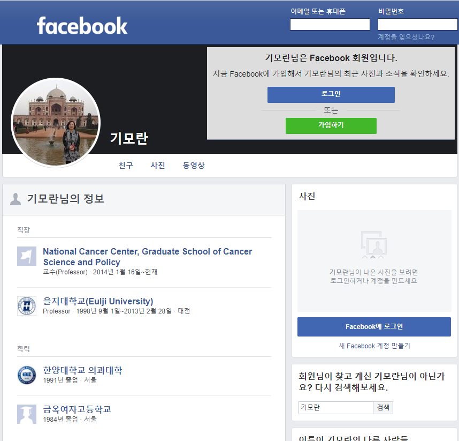
Task: Open the 을지대학교(Eulji University) link
Action: click(x=98, y=301)
